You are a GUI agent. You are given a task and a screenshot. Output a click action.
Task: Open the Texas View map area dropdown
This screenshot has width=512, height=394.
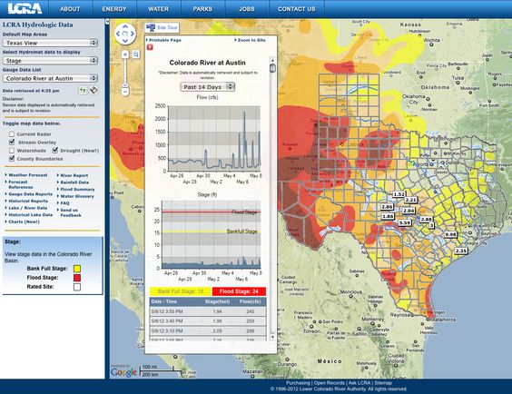point(50,43)
